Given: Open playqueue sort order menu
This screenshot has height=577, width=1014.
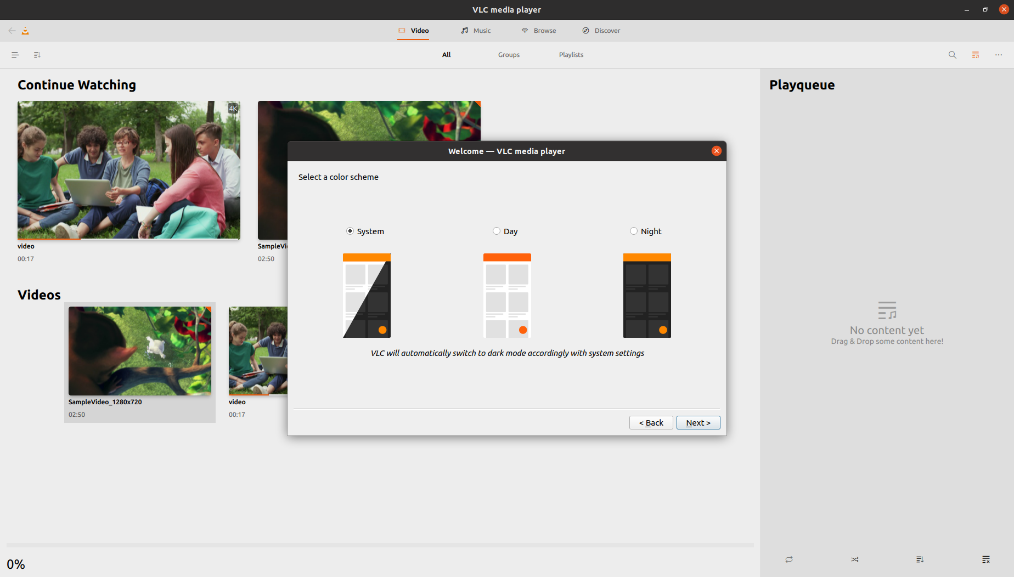Looking at the screenshot, I should 920,559.
